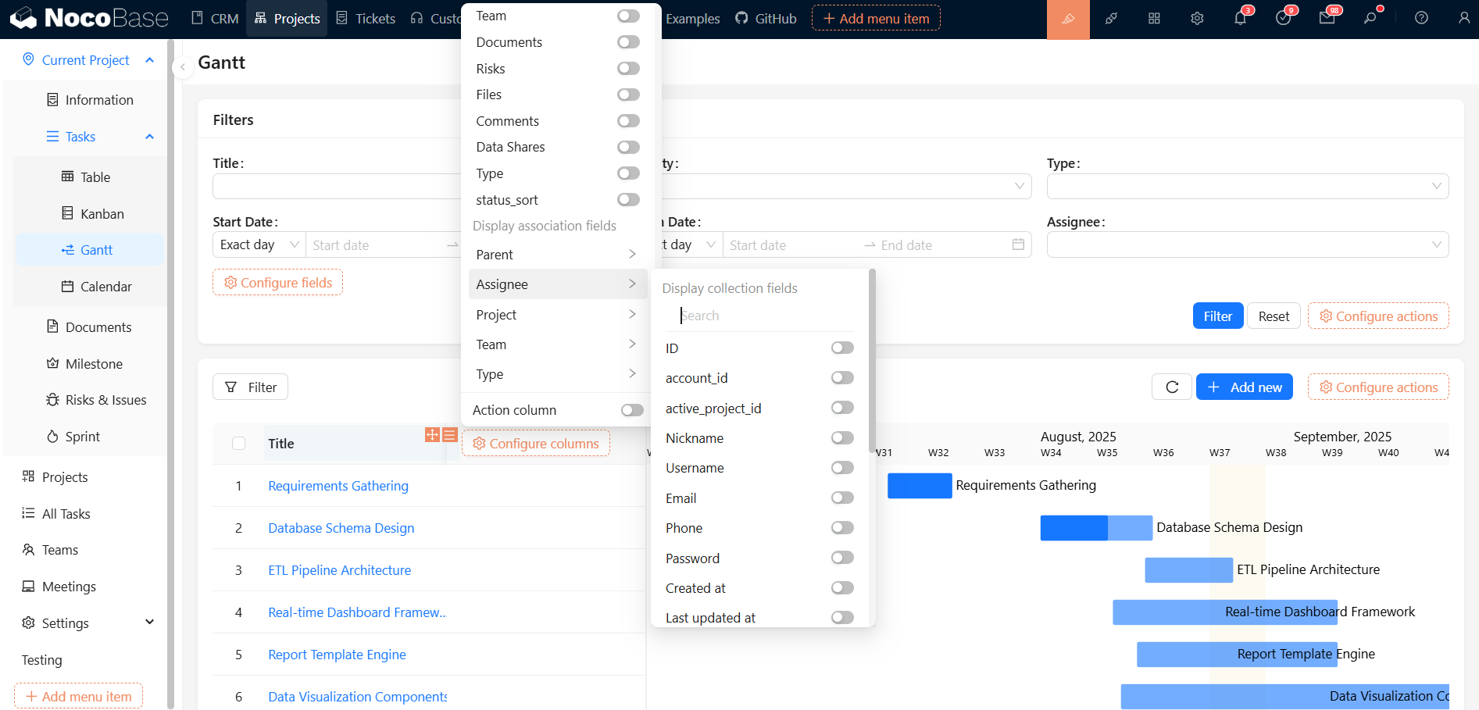Screen dimensions: 1479x710
Task: Collapse the Tasks sidebar group
Action: pyautogui.click(x=149, y=137)
